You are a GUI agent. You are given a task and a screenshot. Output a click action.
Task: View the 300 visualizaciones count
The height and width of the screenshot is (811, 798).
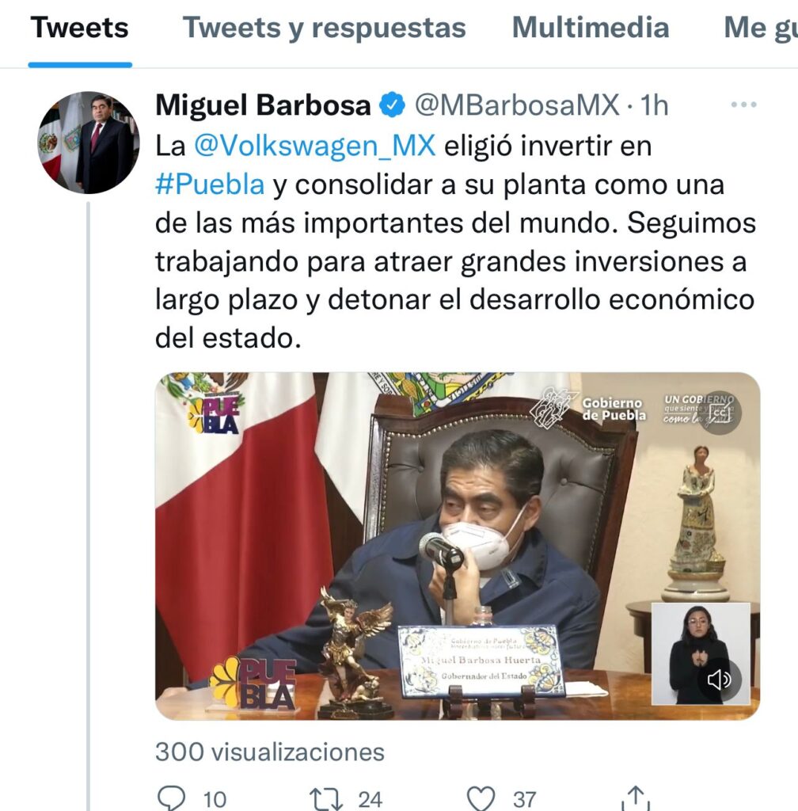[x=270, y=752]
